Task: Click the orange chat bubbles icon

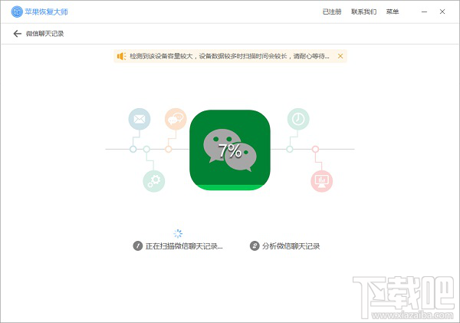Action: [x=176, y=119]
